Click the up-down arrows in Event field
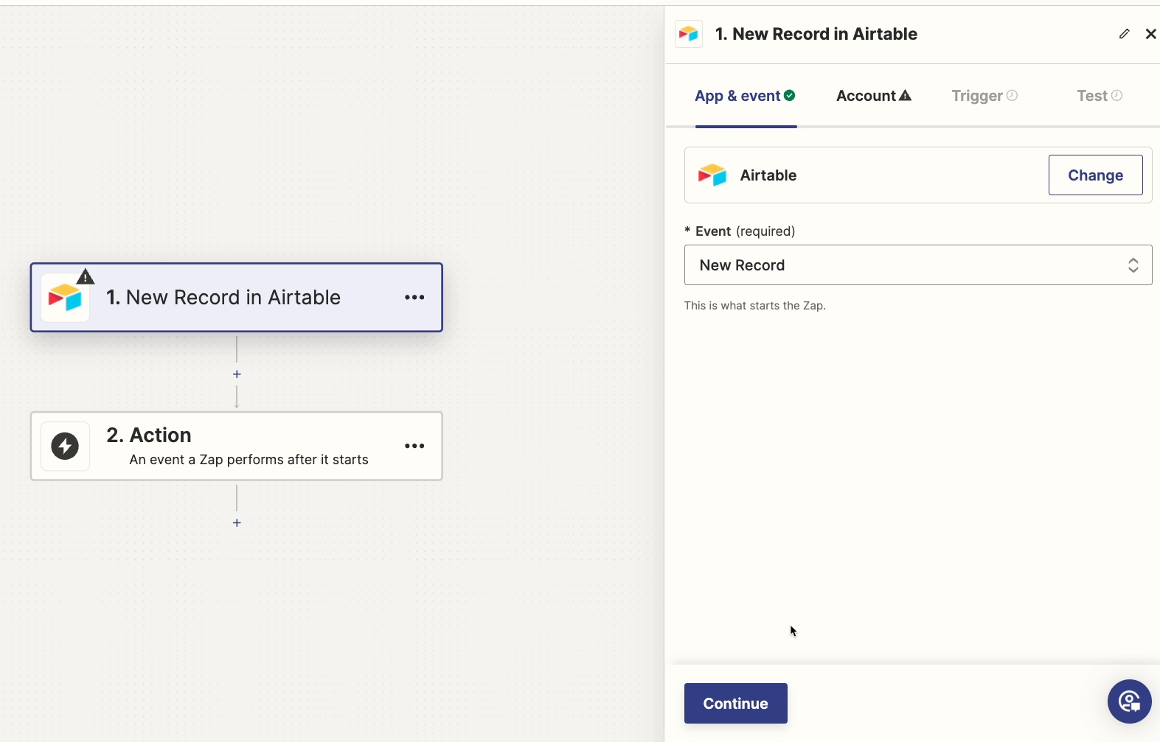 1133,265
